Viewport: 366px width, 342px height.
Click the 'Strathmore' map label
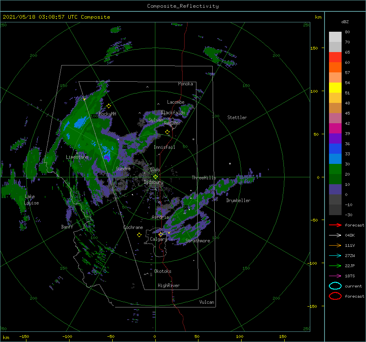pos(198,241)
